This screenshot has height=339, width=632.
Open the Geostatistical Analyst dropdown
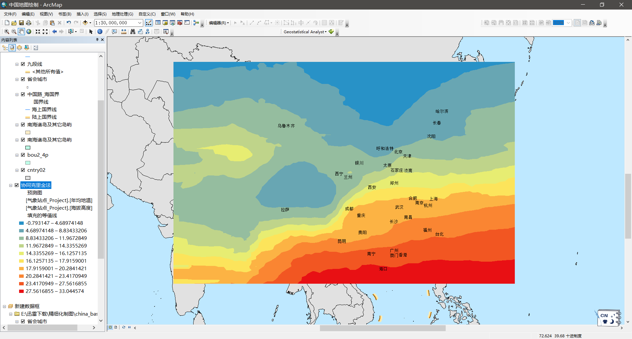305,32
